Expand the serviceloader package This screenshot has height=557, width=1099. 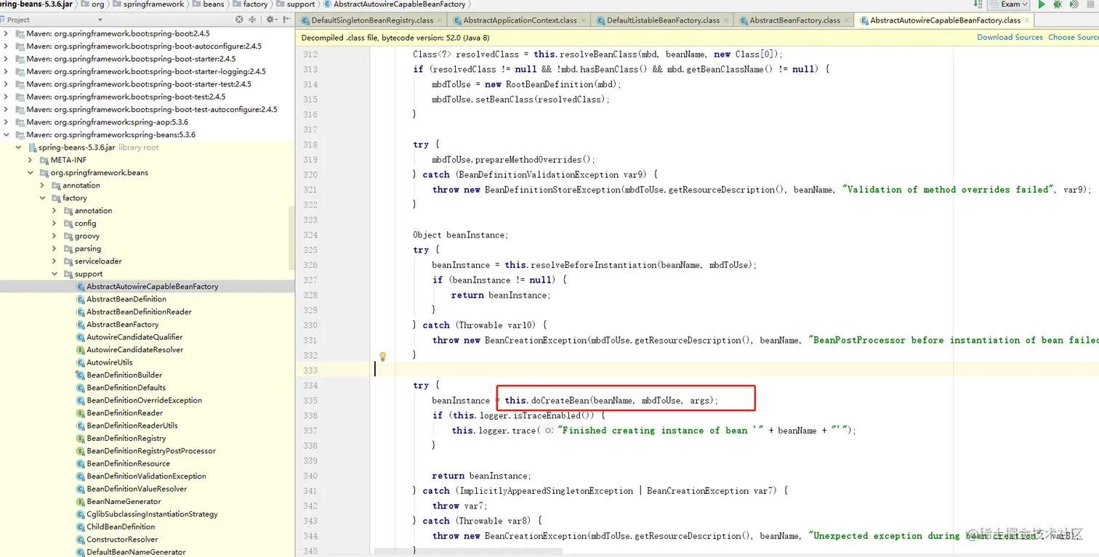(x=55, y=261)
